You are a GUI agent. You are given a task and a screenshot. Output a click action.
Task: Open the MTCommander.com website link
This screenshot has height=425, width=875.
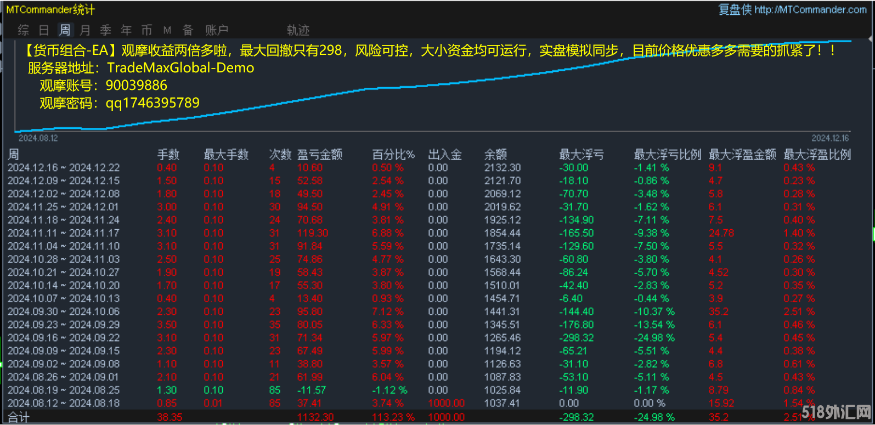tap(810, 9)
